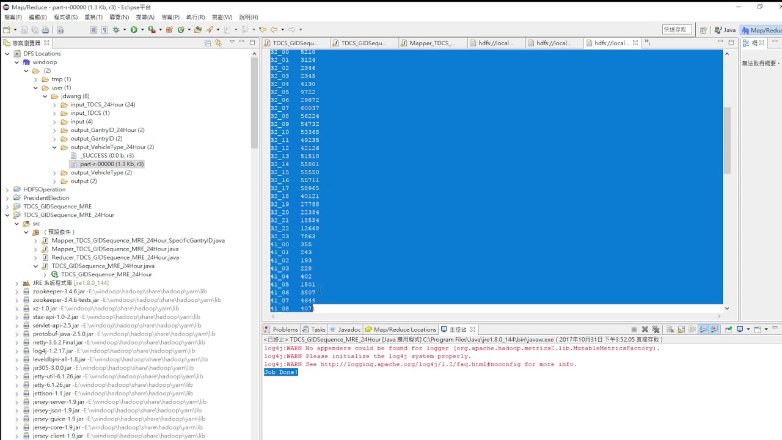Open the Run button dropdown arrow
Viewport: 782px width, 440px height.
click(142, 29)
